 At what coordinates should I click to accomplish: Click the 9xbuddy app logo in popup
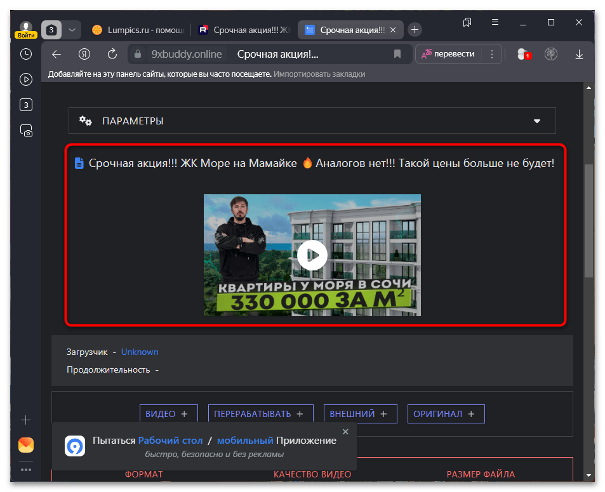pyautogui.click(x=75, y=446)
